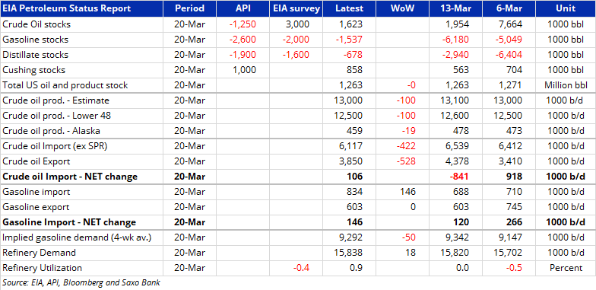Select the 'Period' column header
This screenshot has height=290, width=596.
tap(190, 8)
